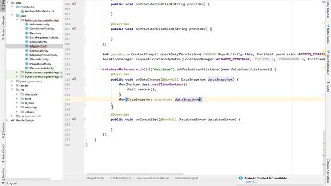Click the AdminActivity class icon
Screen dimensions: 331x186
[x=27, y=24]
